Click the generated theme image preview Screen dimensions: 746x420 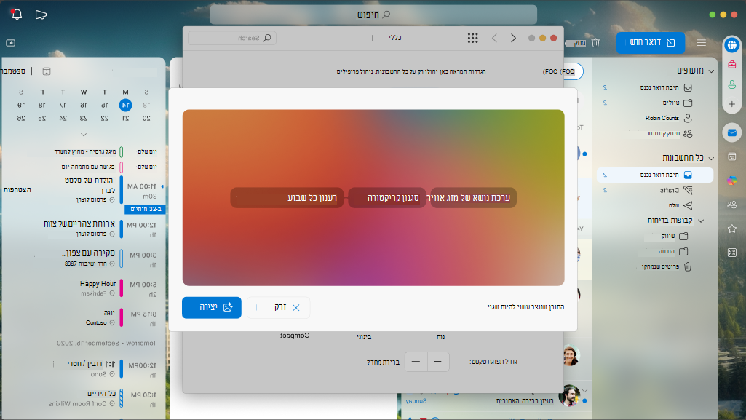373,198
